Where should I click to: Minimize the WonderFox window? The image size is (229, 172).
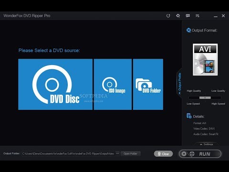coord(216,16)
